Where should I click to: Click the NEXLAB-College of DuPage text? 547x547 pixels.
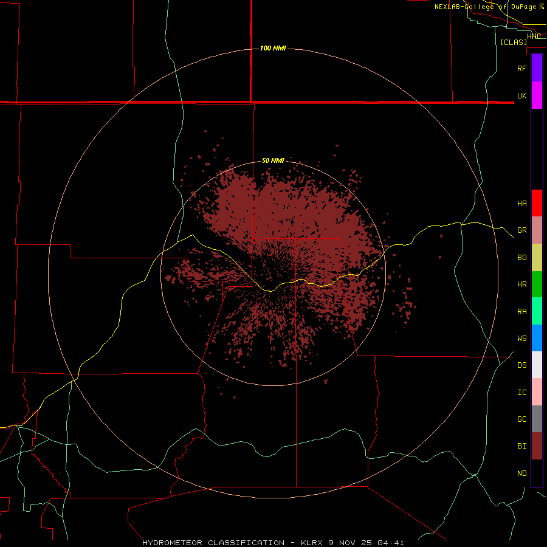click(485, 7)
